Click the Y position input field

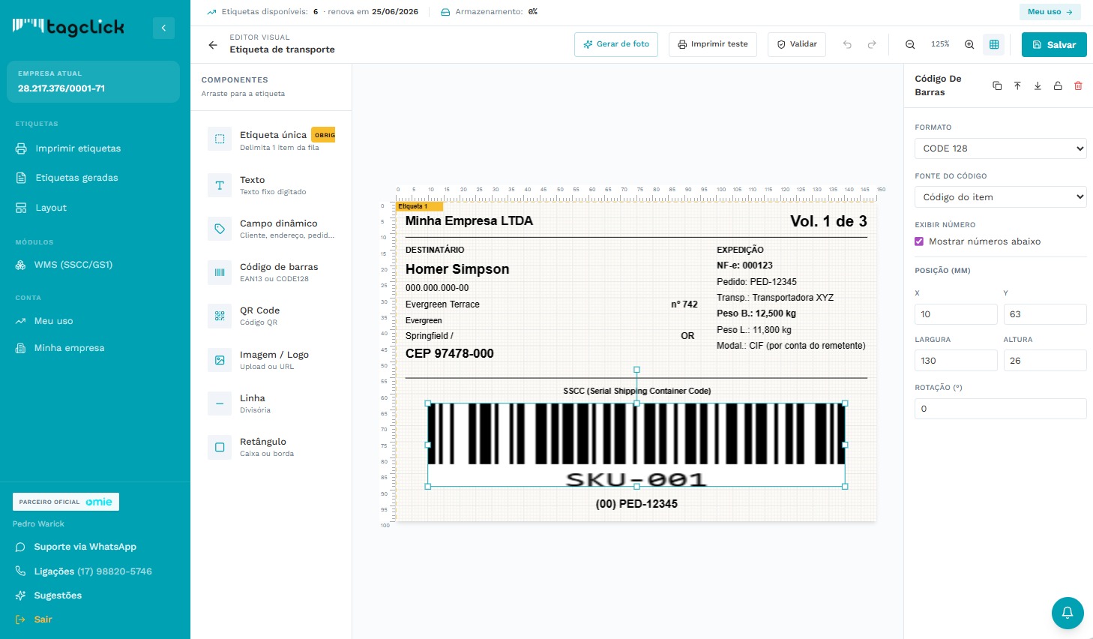(1045, 314)
